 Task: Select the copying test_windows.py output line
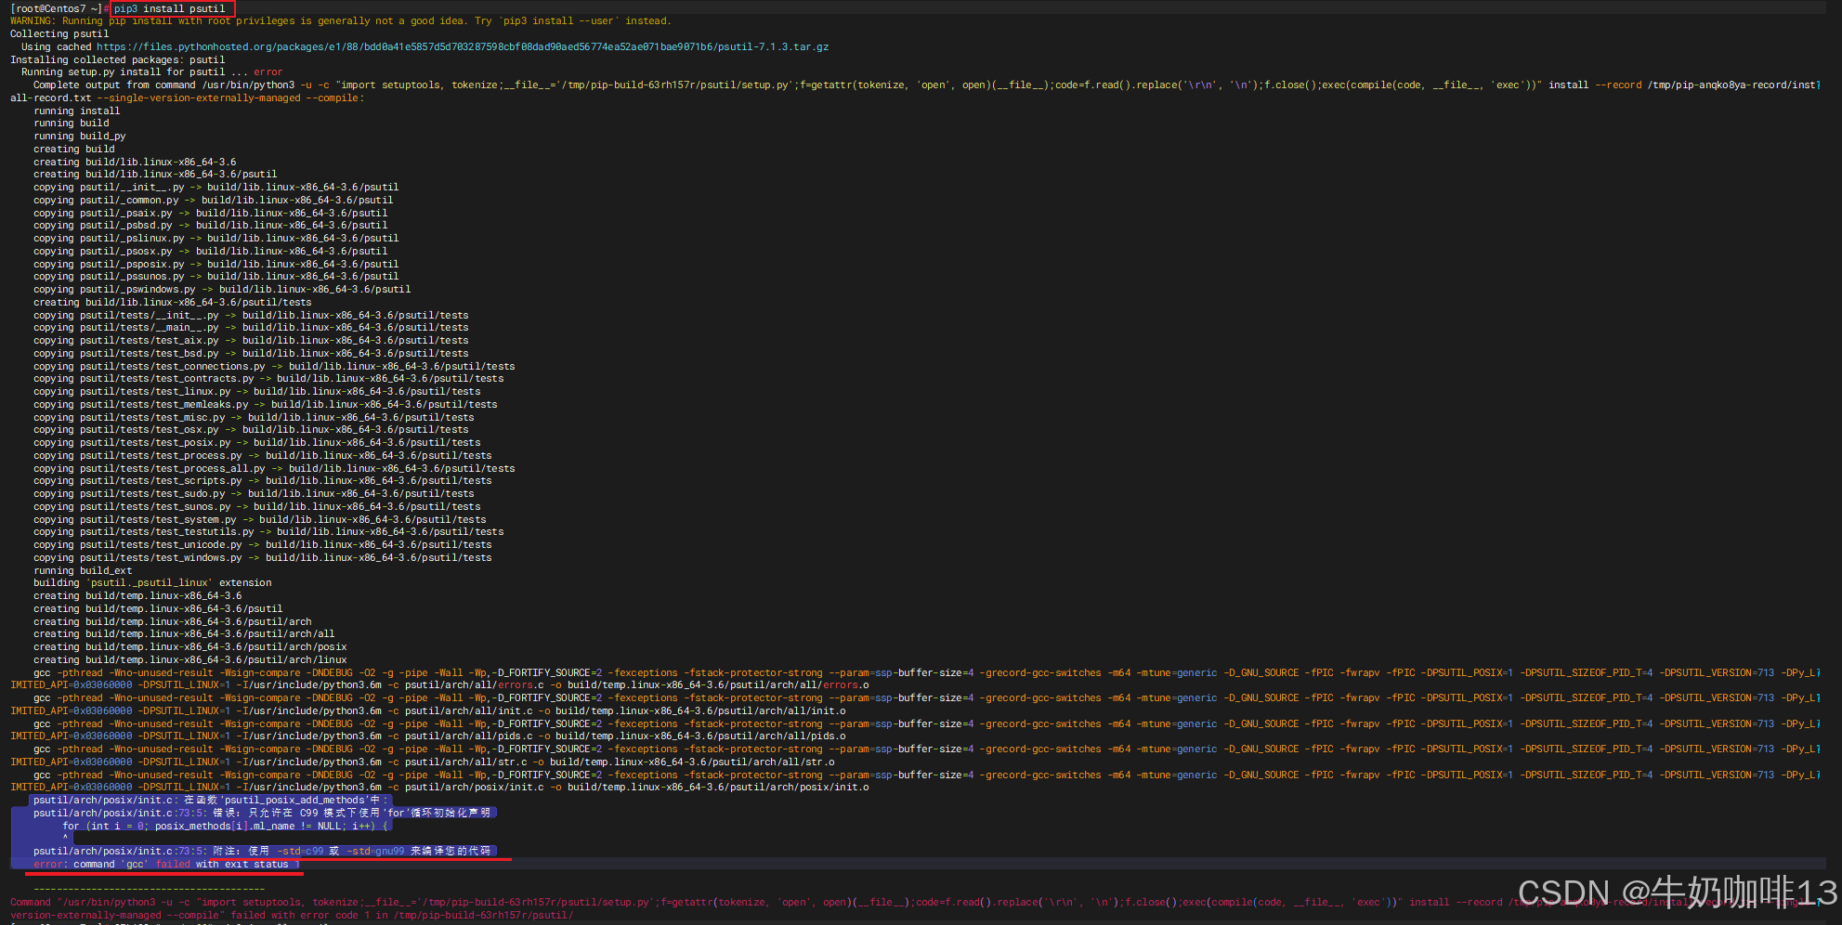click(260, 557)
